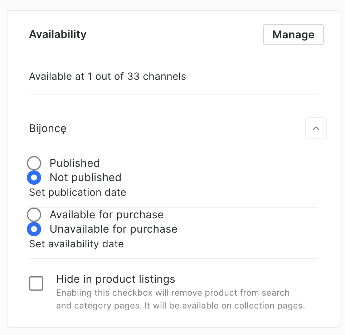Click the 'Enabling this checkbox will remove product' description
Screen dimensions: 345x335
[x=180, y=299]
